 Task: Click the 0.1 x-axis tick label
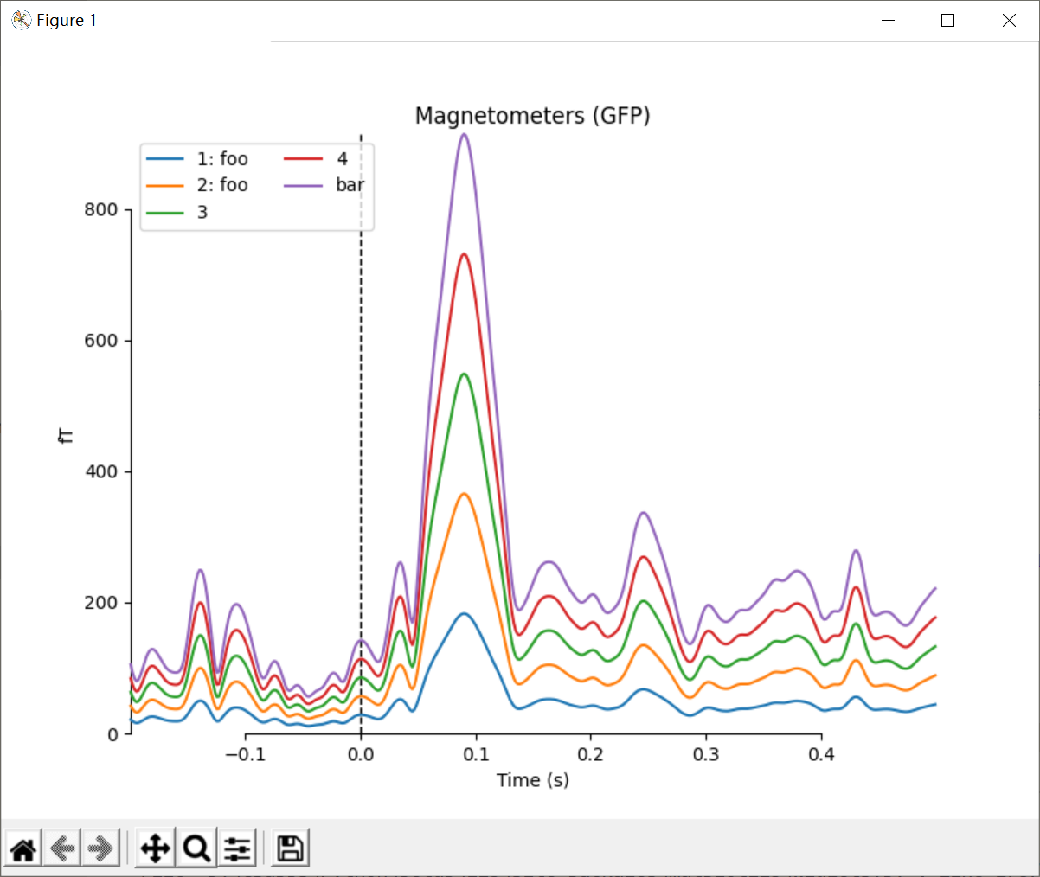(476, 754)
